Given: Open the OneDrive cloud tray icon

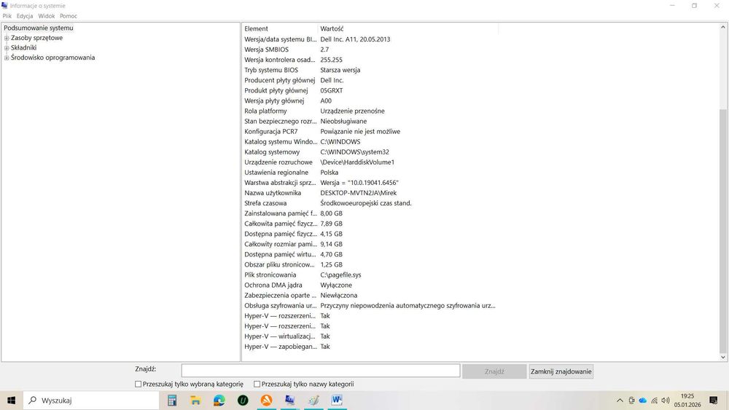Looking at the screenshot, I should tap(643, 401).
